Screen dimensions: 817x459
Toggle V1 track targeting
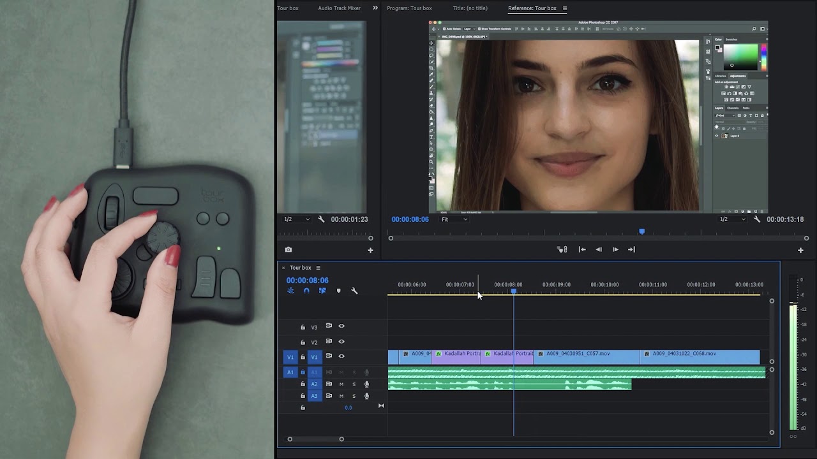(x=314, y=357)
